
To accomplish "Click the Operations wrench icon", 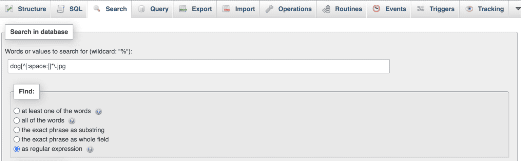I will coord(270,9).
